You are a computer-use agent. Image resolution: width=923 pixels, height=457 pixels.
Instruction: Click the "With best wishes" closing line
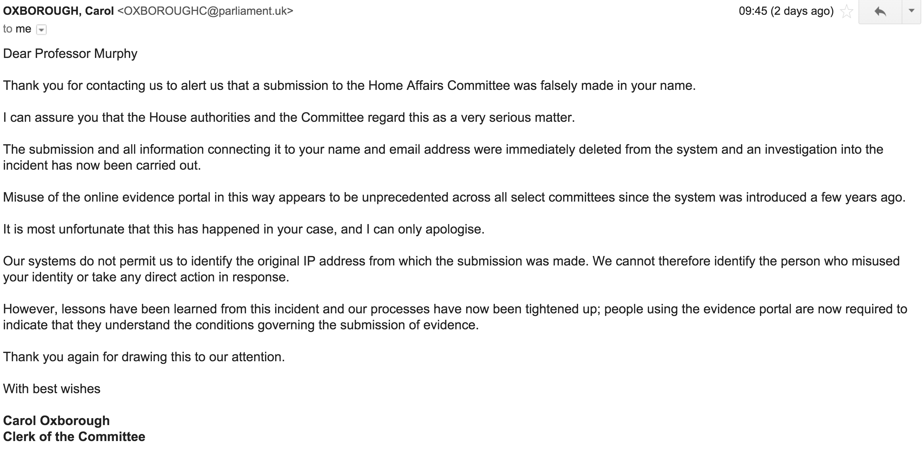coord(51,389)
